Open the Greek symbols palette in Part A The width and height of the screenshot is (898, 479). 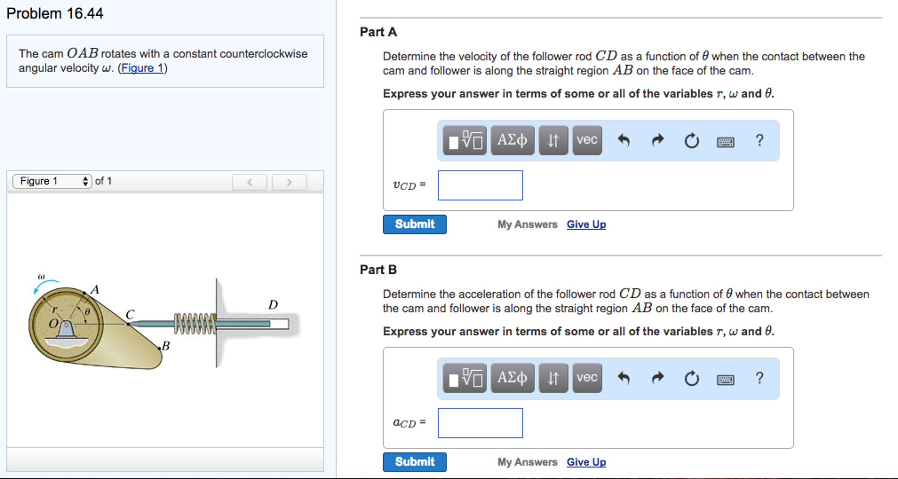coord(512,140)
